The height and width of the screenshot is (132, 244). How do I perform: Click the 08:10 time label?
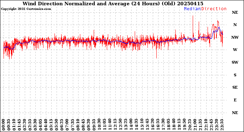coord(78,125)
